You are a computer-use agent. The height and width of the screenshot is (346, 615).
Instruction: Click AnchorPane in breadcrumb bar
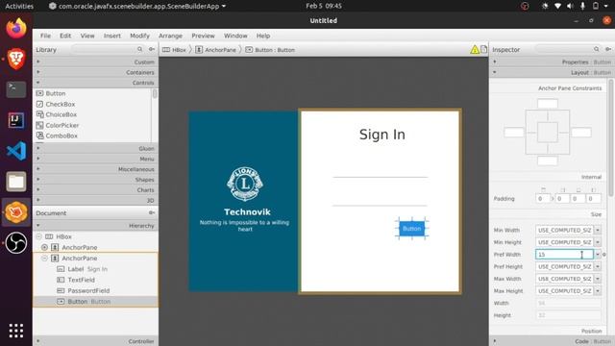[x=216, y=50]
